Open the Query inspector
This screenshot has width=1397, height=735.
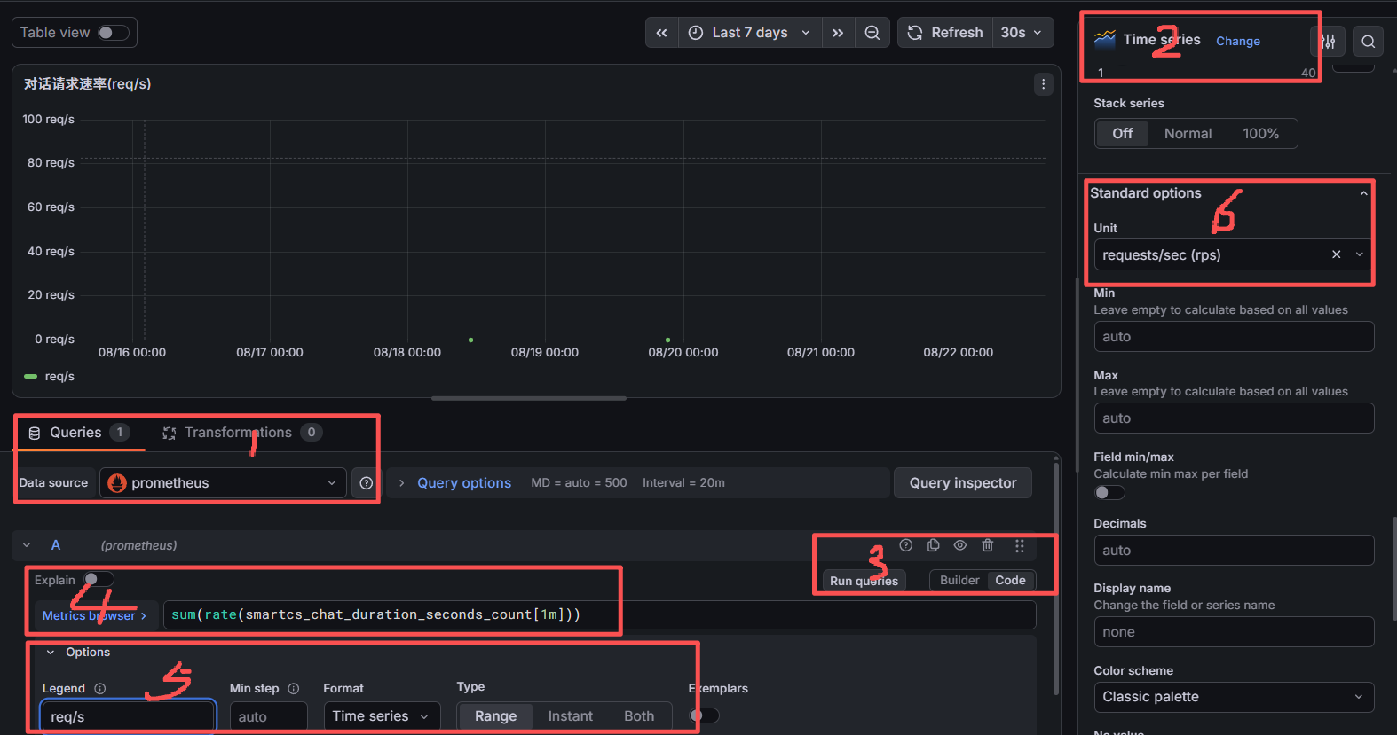click(x=963, y=483)
